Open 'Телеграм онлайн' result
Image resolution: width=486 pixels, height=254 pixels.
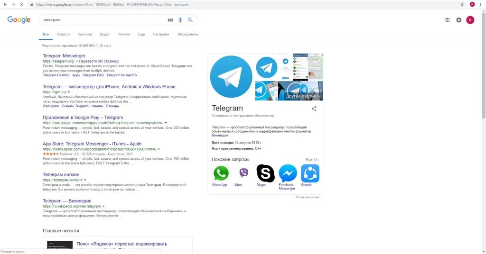61,174
